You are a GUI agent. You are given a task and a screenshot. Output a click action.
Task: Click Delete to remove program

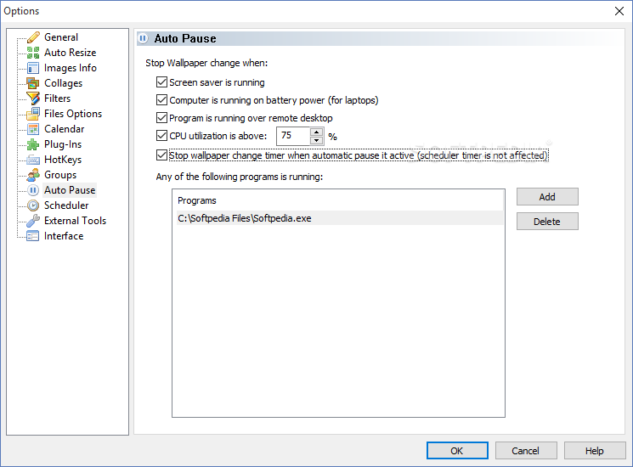(547, 222)
